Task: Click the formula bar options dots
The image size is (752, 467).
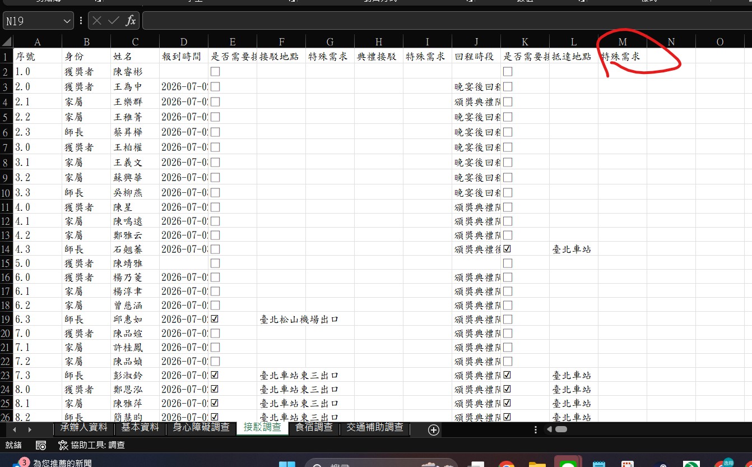Action: pyautogui.click(x=81, y=21)
